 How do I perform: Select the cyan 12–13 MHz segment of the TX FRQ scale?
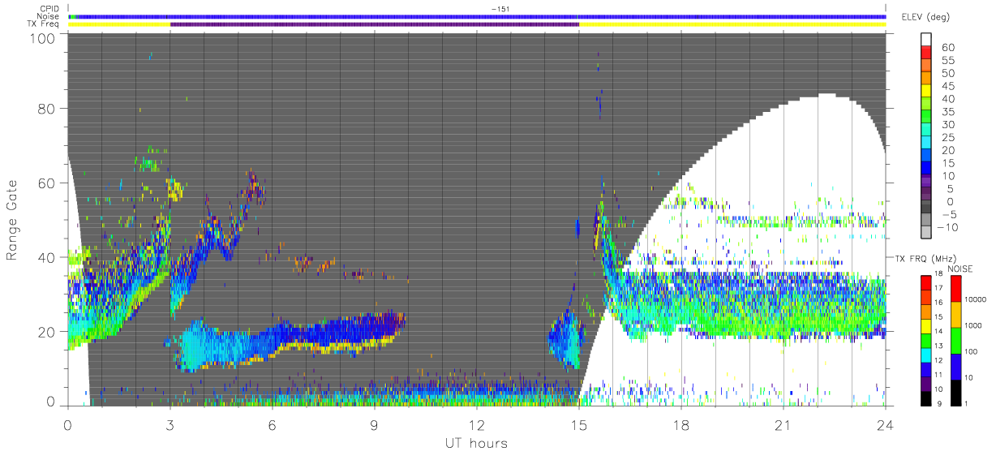pyautogui.click(x=925, y=355)
